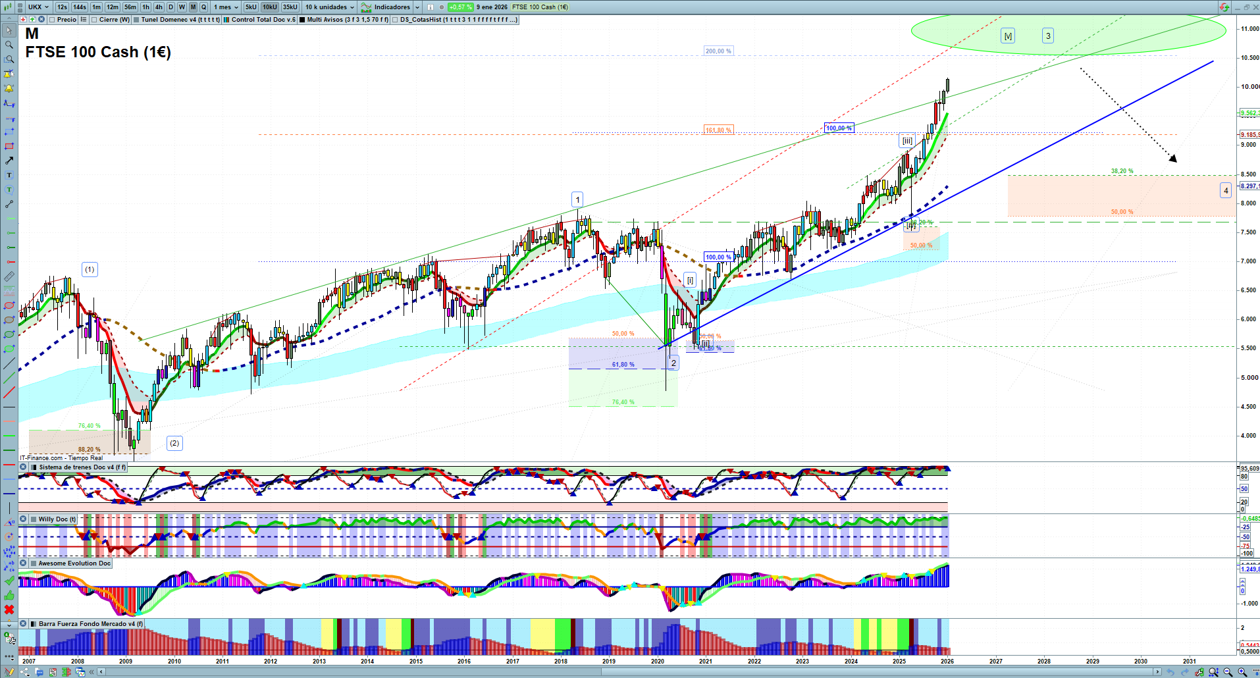This screenshot has height=678, width=1260.
Task: Toggle the Cierre (W) checkbox
Action: point(95,20)
